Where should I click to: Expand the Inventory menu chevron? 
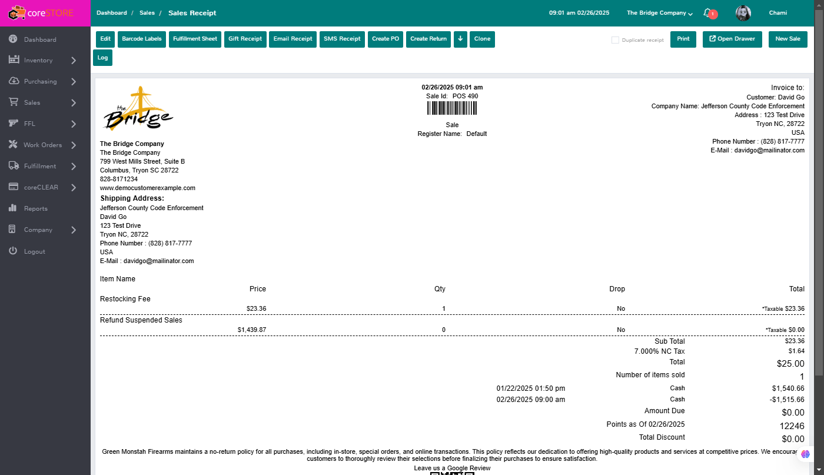coord(74,60)
